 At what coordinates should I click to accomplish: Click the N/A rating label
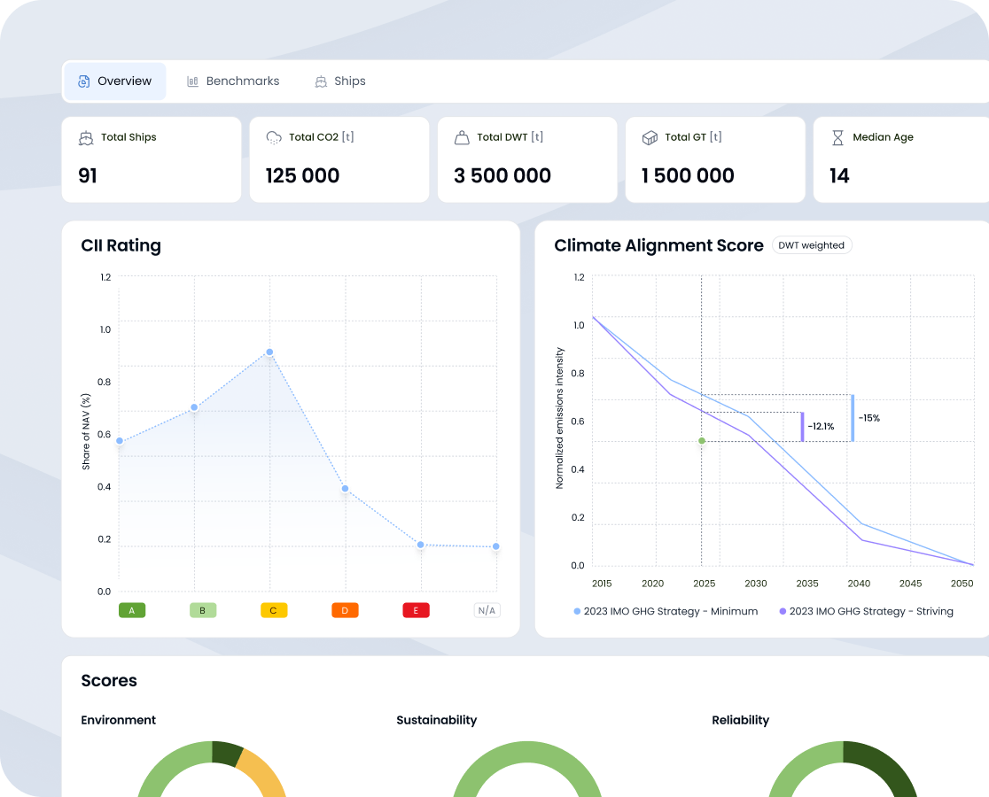tap(487, 610)
